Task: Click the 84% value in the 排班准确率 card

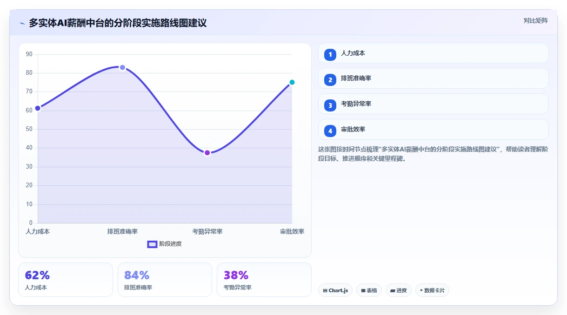Action: click(x=137, y=275)
